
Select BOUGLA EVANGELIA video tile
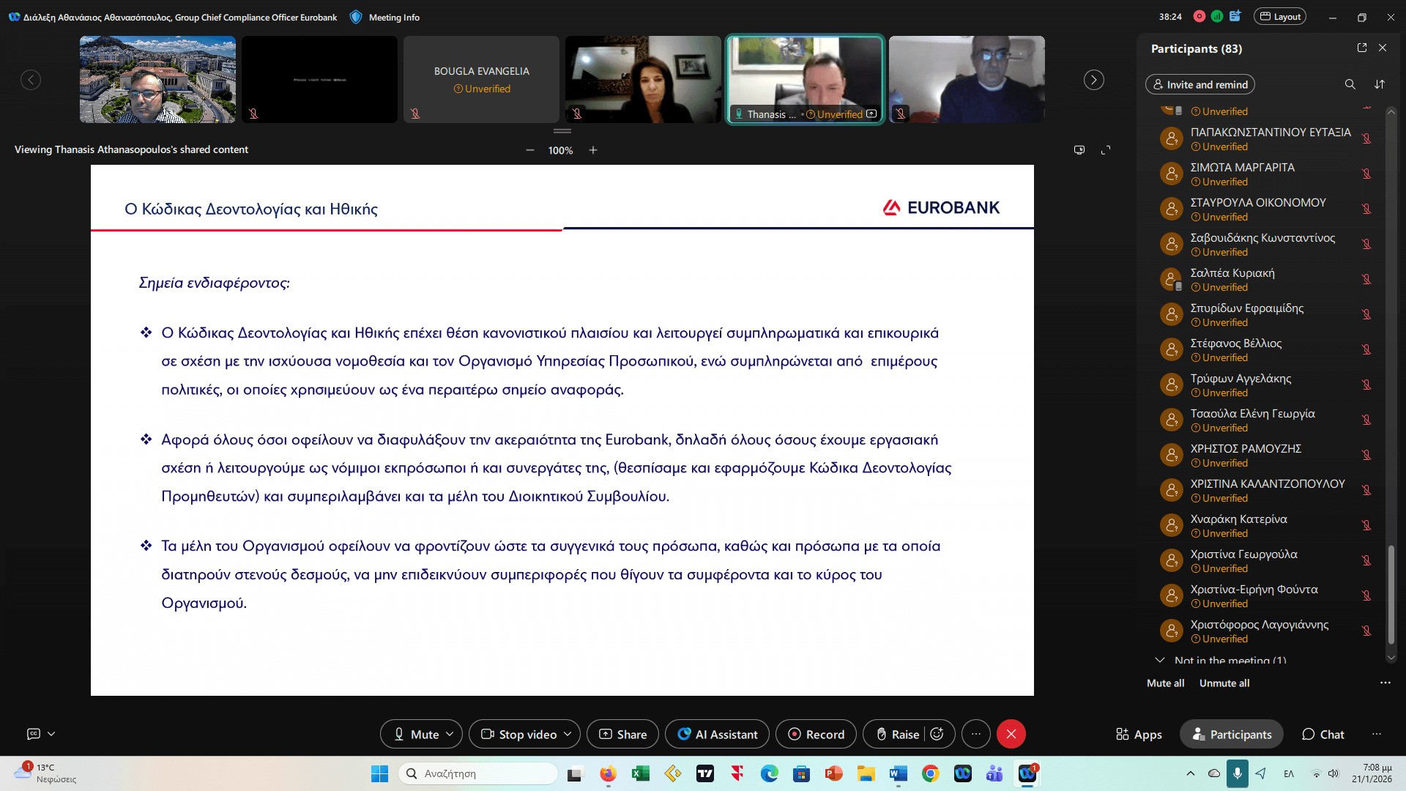coord(481,79)
